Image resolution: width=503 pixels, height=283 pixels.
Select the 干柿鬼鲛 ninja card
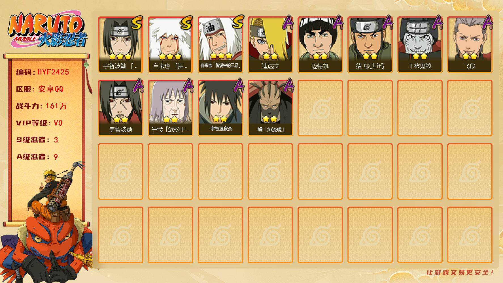(420, 45)
